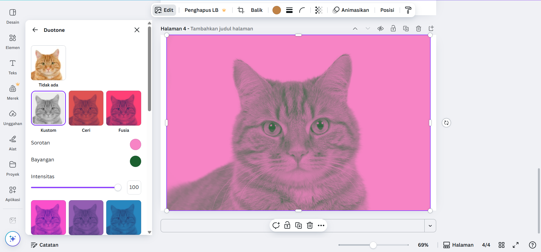Click the Duotone panel scrollbar down arrow
The height and width of the screenshot is (252, 541).
(150, 232)
